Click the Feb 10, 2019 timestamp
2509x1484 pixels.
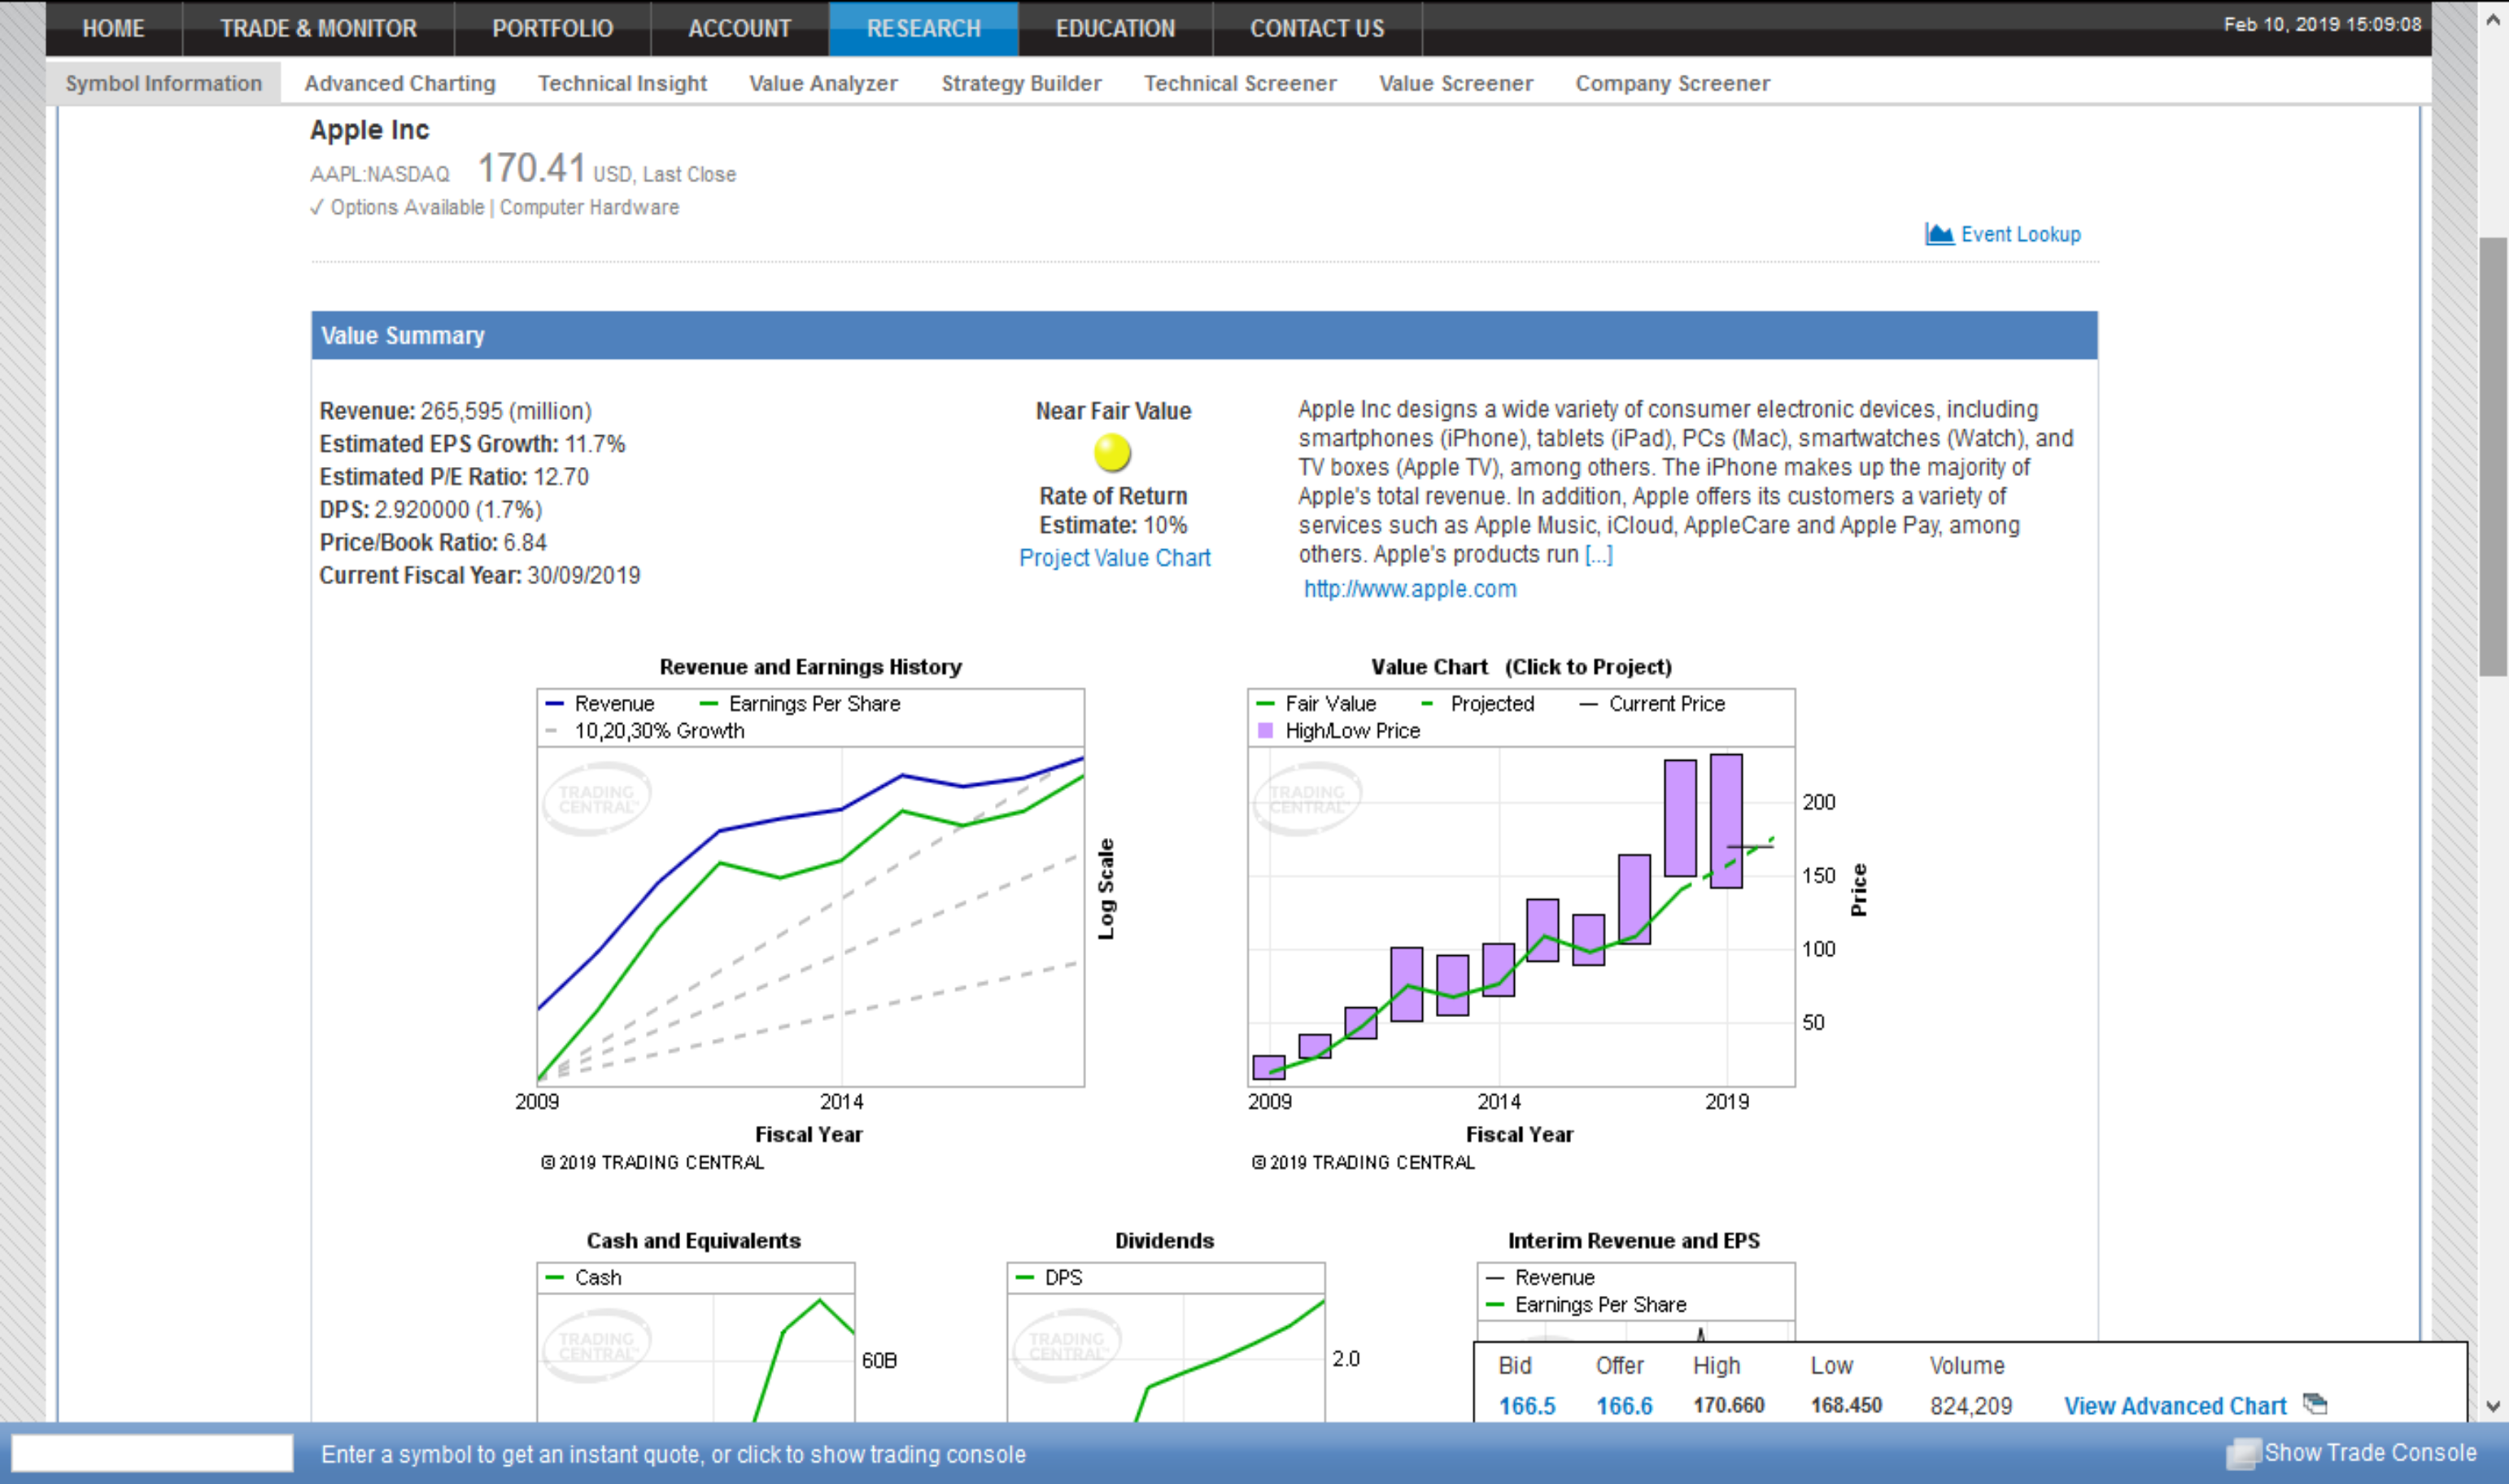click(x=2322, y=24)
